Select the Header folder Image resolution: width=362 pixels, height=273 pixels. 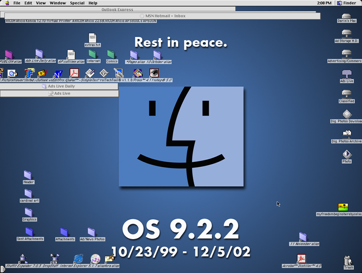[28, 175]
